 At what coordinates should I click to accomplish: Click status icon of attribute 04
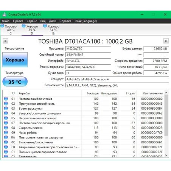click(6, 113)
